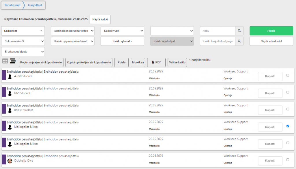The height and width of the screenshot is (169, 296).
Task: Click the search magnifier next to Haku
Action: [239, 31]
